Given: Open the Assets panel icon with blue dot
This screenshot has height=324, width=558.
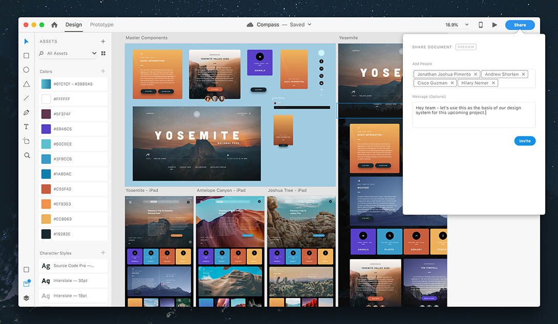Looking at the screenshot, I should 27,283.
